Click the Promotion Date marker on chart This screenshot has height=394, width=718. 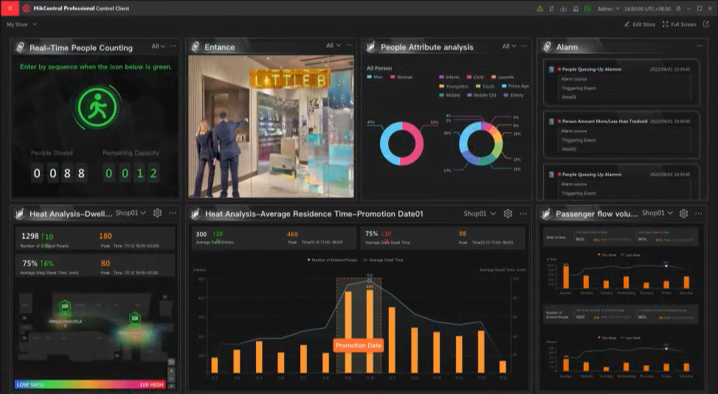(x=358, y=345)
